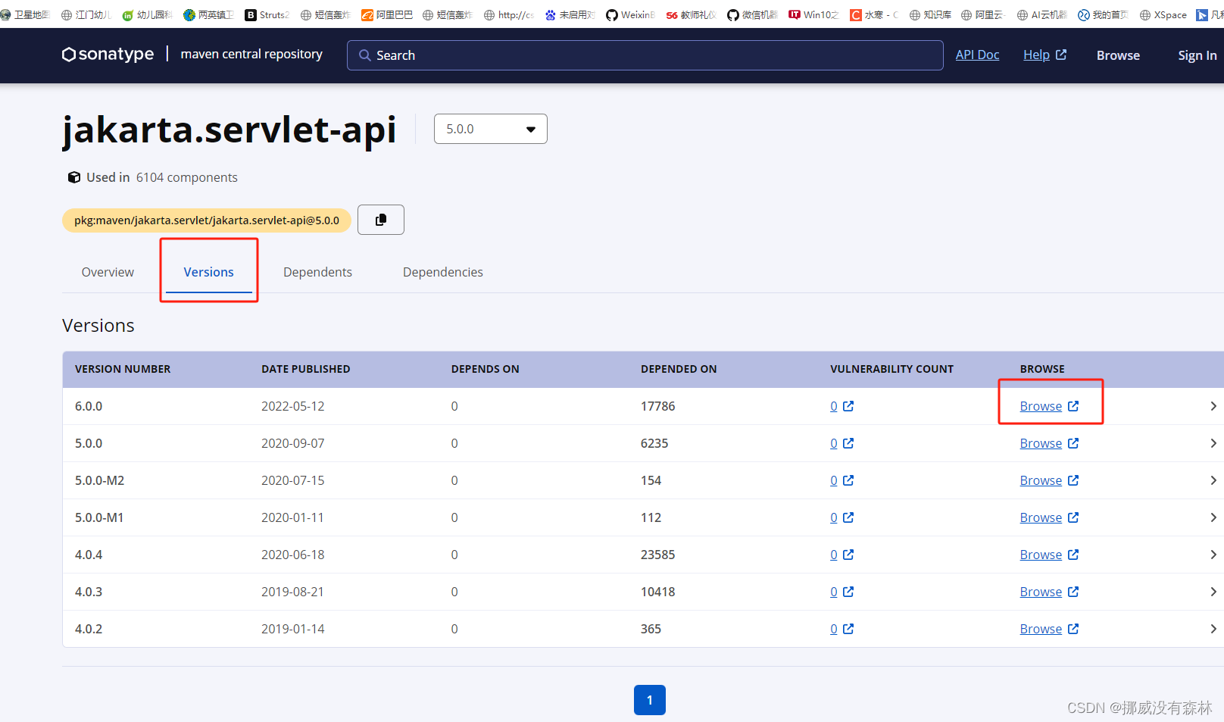Open the XSpace bookmark
Viewport: 1224px width, 722px height.
pos(1163,14)
